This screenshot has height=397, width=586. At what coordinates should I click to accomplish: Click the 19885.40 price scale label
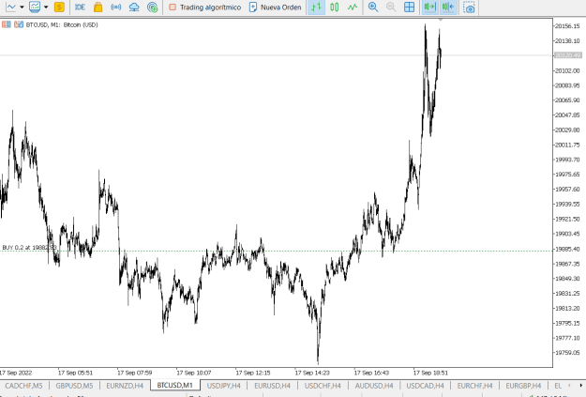pos(567,249)
